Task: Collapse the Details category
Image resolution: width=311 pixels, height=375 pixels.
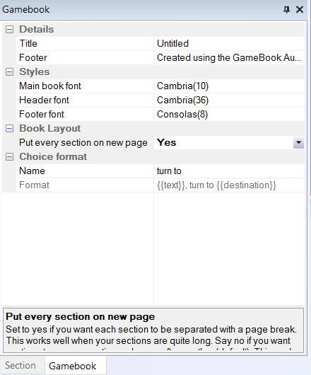Action: coord(10,30)
